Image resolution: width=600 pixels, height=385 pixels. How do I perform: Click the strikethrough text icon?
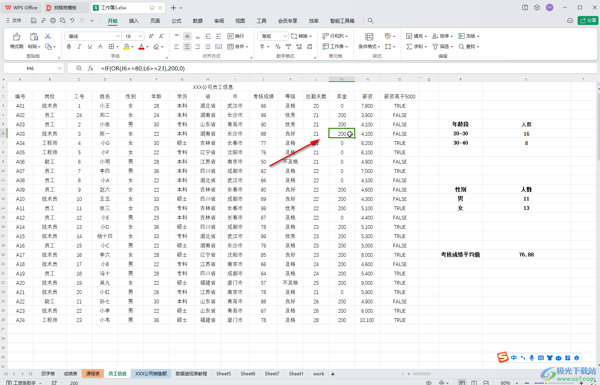100,47
